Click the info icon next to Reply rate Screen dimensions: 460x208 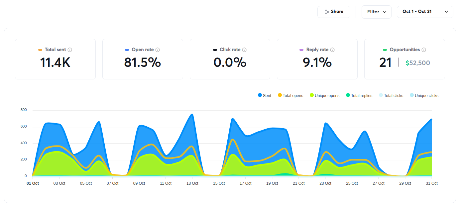(332, 50)
